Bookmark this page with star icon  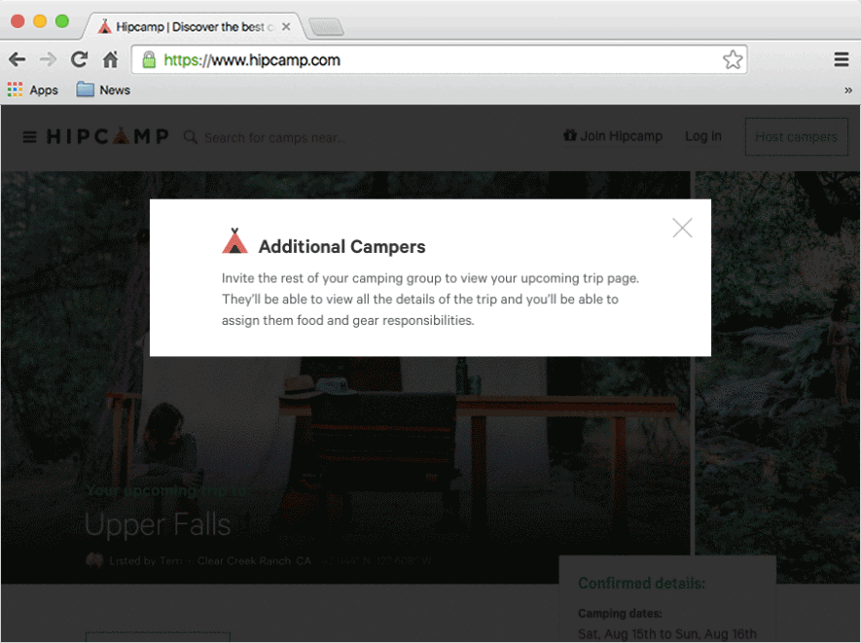(733, 59)
